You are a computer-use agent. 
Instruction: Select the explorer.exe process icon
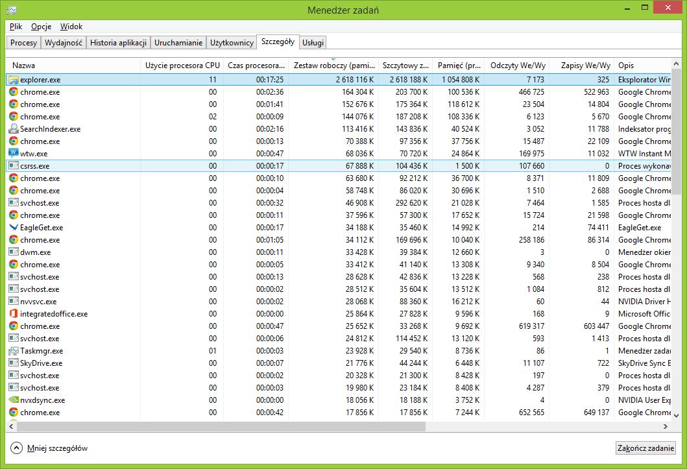13,79
